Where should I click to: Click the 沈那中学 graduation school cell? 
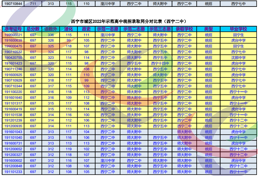click(x=238, y=58)
